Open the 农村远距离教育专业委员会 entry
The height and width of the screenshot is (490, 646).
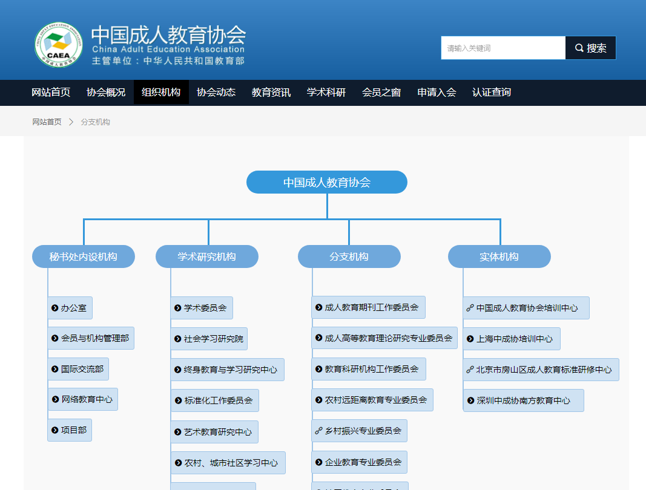point(372,400)
